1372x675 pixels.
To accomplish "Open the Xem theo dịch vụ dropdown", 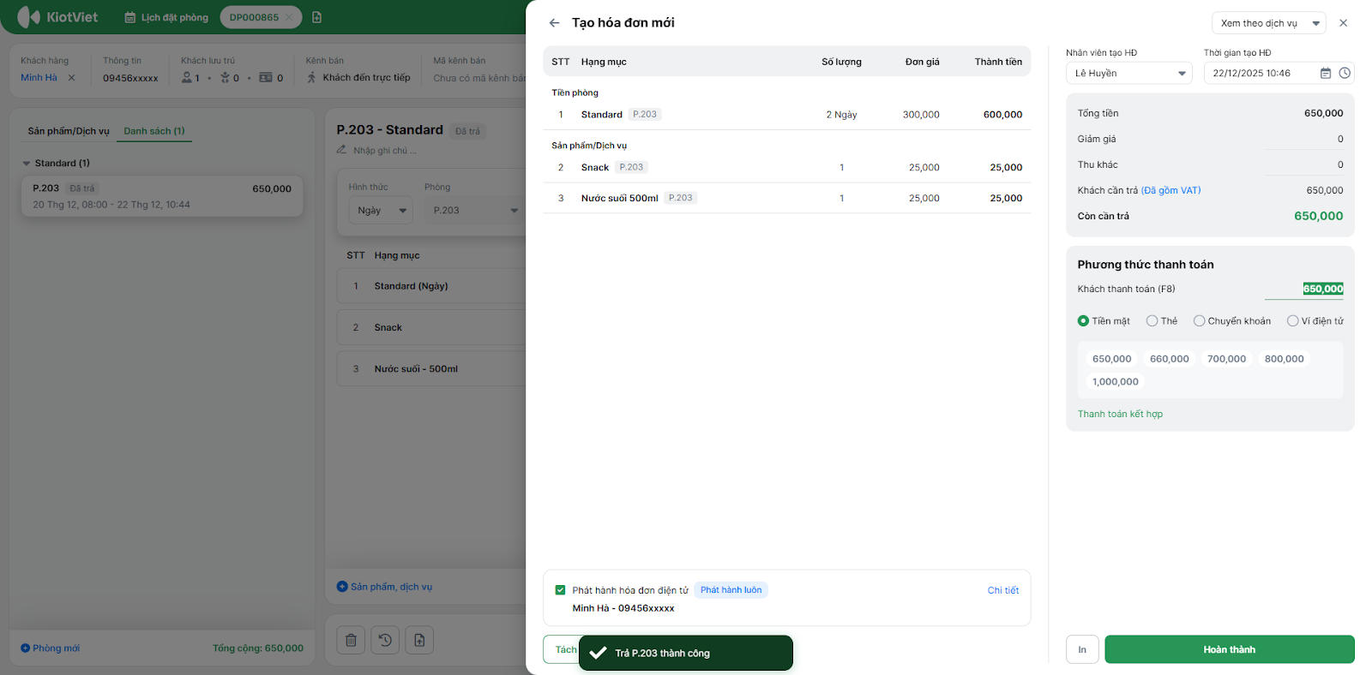I will [x=1267, y=23].
